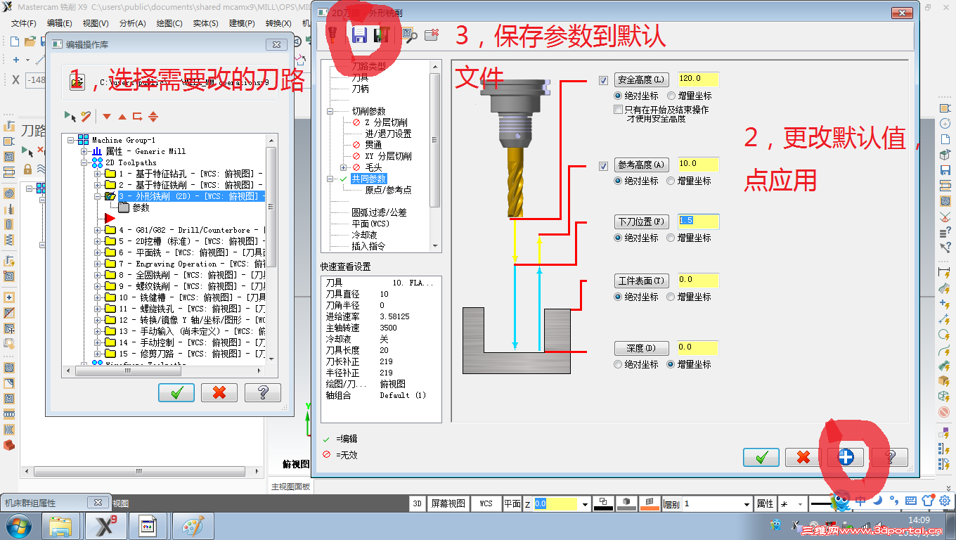The image size is (956, 540).
Task: Click the reload parameters from defaults icon
Action: 382,36
